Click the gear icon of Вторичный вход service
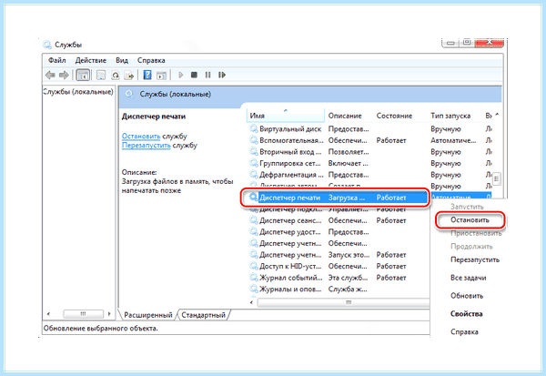546x376 pixels. [254, 152]
